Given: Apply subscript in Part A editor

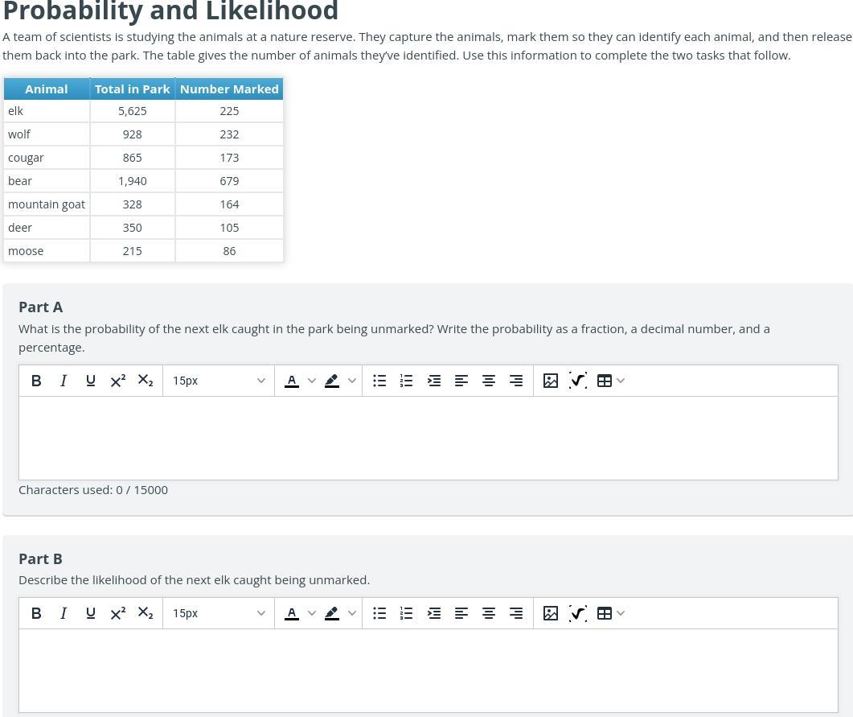Looking at the screenshot, I should click(x=146, y=381).
